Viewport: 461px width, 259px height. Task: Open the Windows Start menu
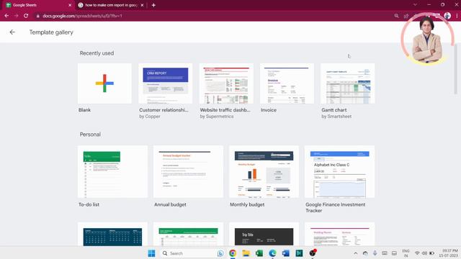(x=151, y=253)
